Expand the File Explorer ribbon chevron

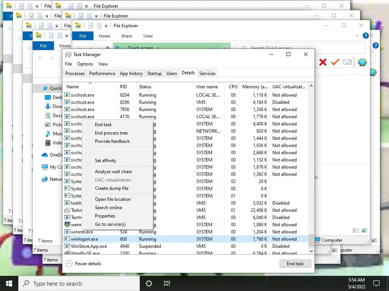[357, 36]
